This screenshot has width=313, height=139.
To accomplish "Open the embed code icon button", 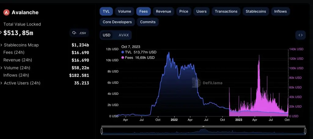I will (300, 35).
